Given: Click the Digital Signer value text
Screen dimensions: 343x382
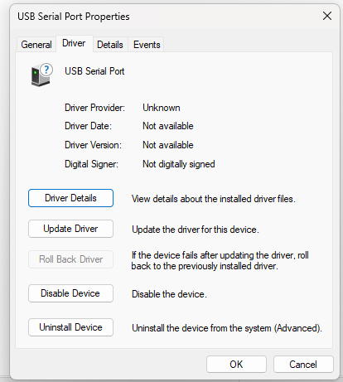Looking at the screenshot, I should (179, 164).
